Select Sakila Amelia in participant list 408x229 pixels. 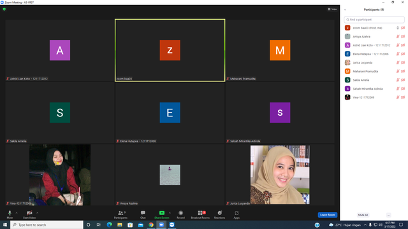click(x=374, y=80)
